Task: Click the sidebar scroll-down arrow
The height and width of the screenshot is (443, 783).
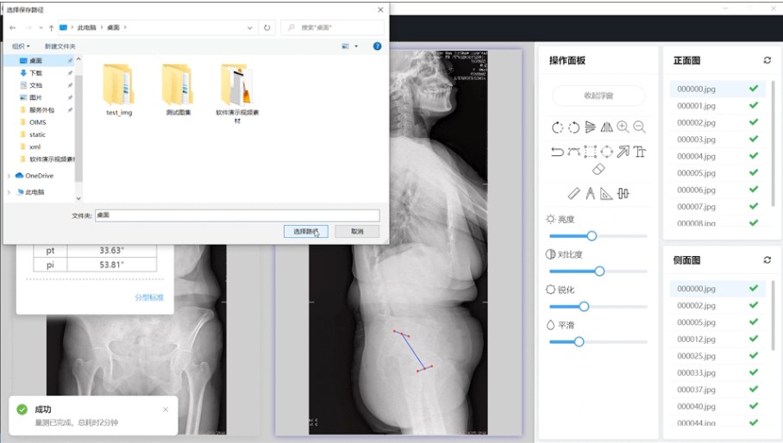Action: coord(78,198)
